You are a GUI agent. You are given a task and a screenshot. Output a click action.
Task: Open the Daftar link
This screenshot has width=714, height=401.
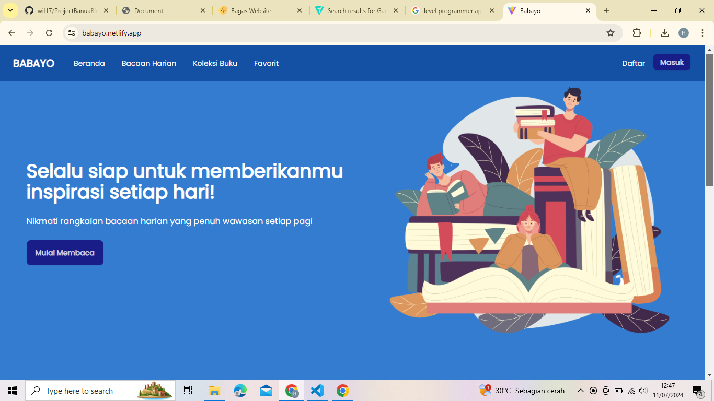[634, 63]
